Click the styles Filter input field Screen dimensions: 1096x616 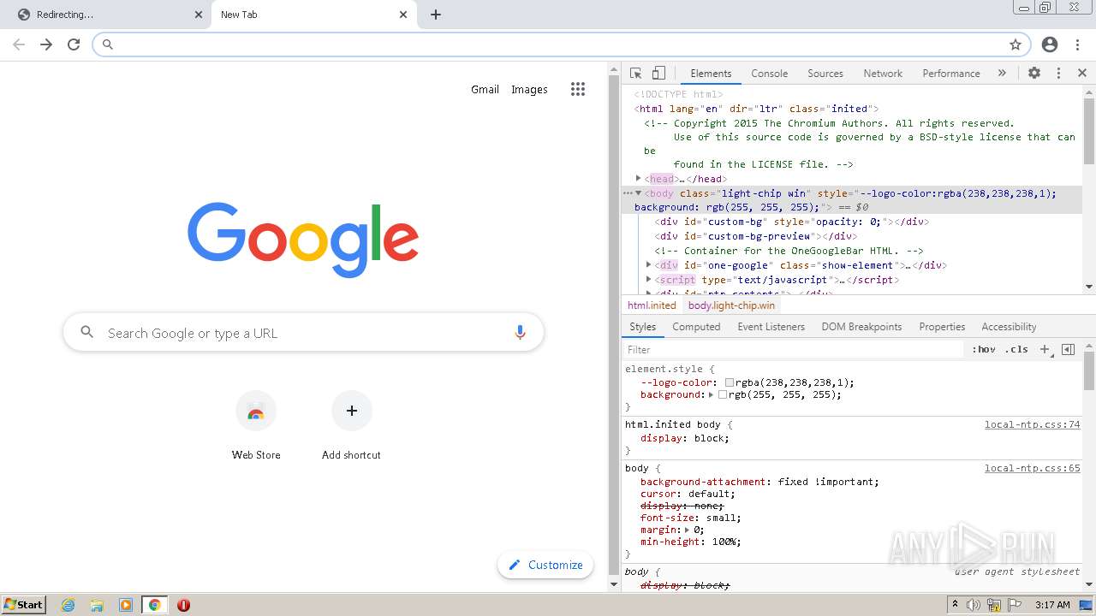click(793, 349)
